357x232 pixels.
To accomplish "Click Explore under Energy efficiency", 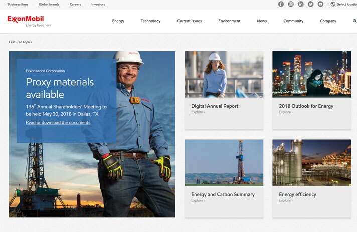I will [286, 200].
